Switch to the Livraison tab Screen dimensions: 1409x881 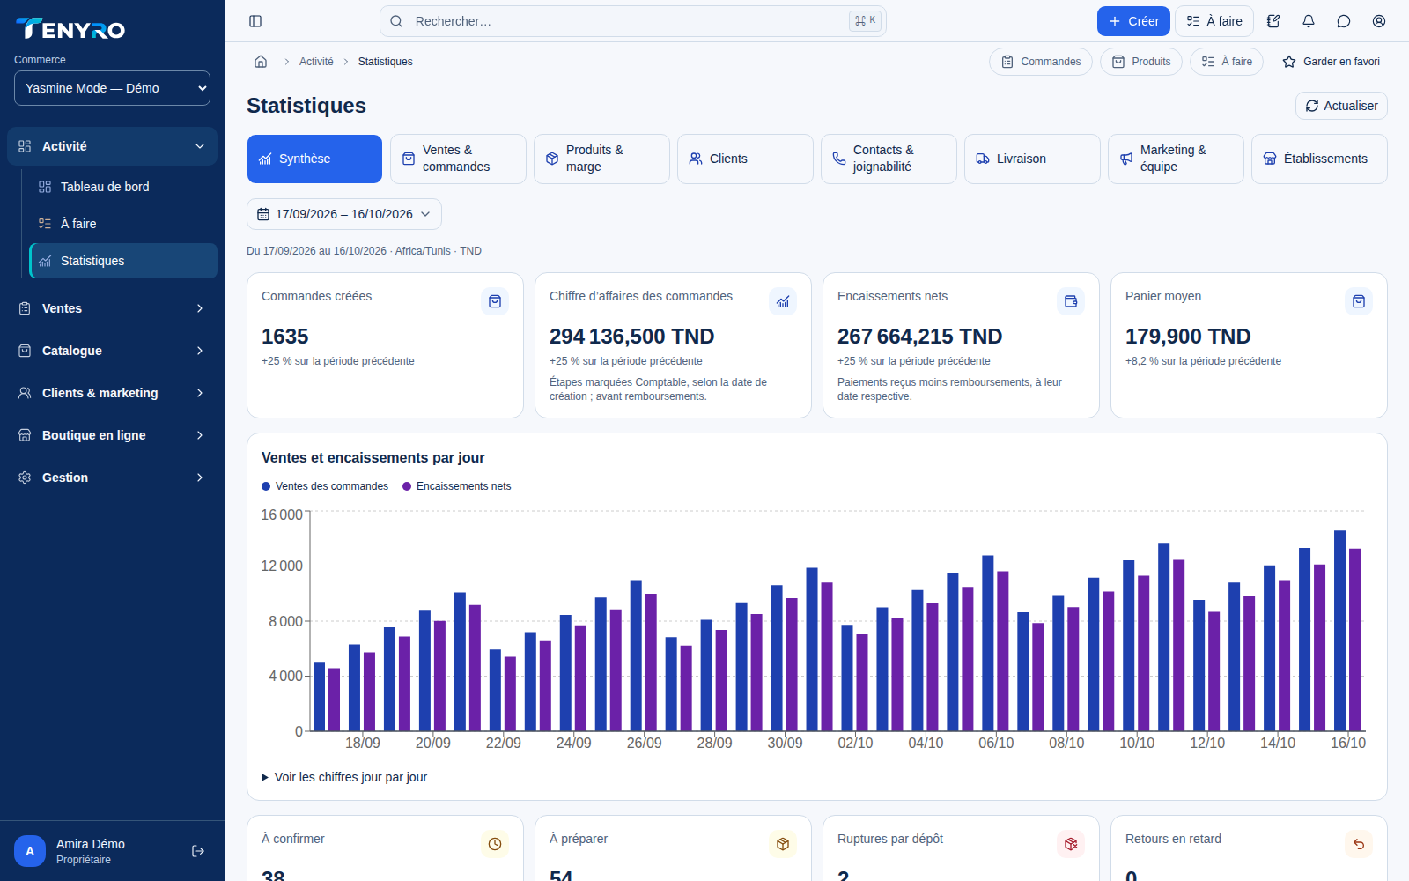pyautogui.click(x=1032, y=159)
